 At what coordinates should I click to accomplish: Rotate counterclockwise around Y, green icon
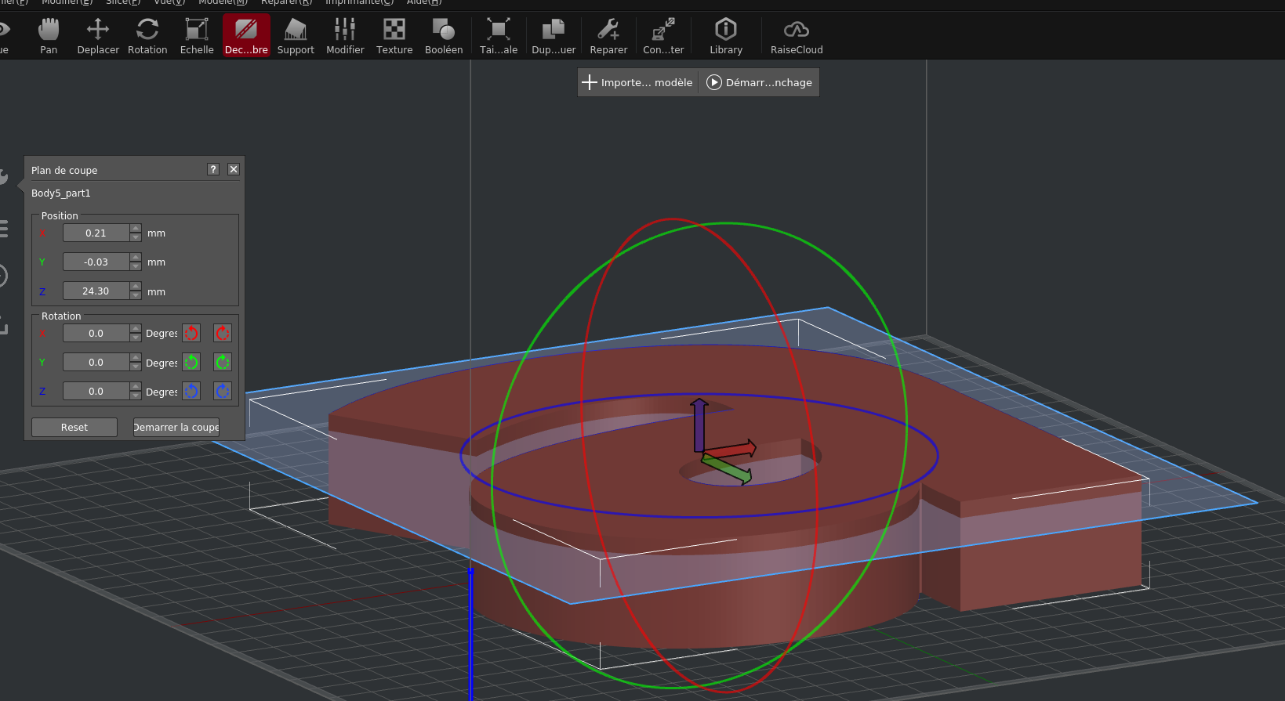[x=191, y=362]
